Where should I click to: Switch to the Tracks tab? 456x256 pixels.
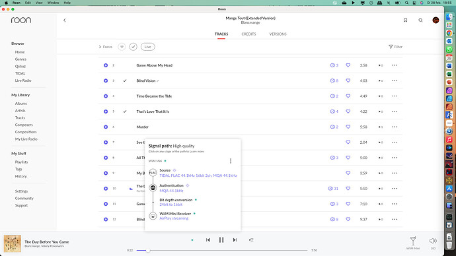tap(221, 34)
